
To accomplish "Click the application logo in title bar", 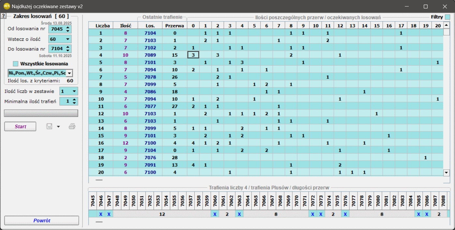I will pyautogui.click(x=7, y=6).
